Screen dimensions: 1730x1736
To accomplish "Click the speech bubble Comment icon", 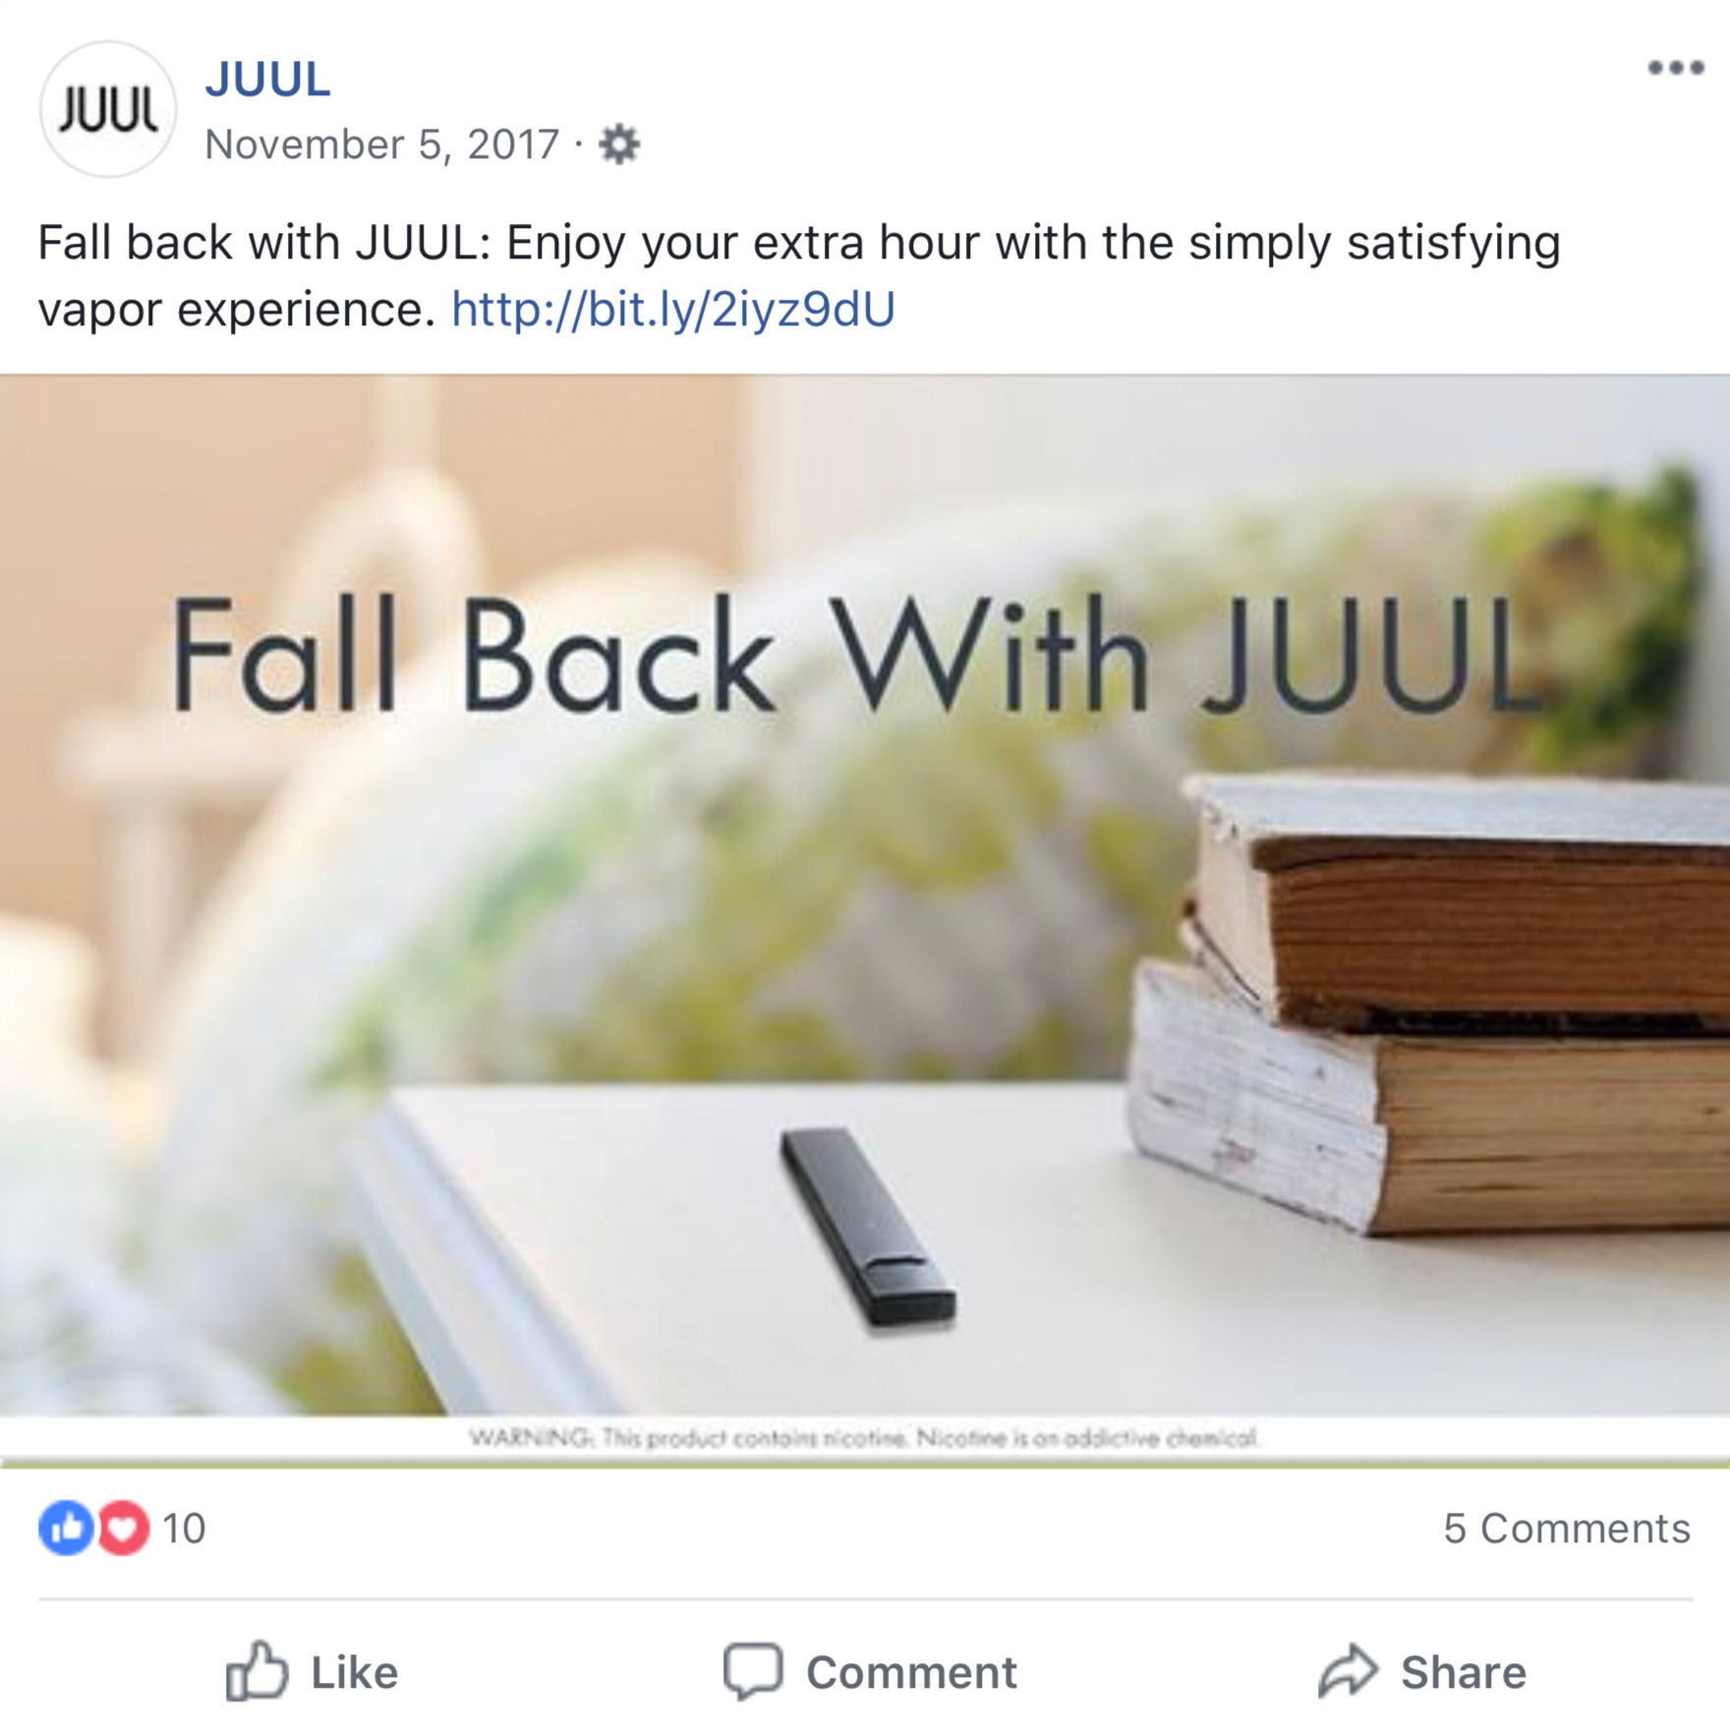I will pos(753,1671).
